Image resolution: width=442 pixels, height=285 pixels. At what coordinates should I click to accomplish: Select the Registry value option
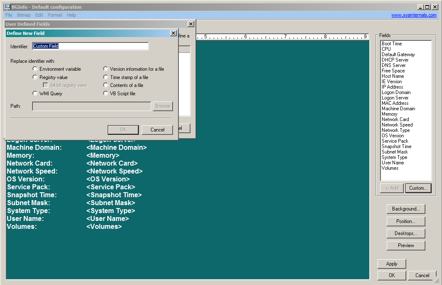pyautogui.click(x=35, y=77)
